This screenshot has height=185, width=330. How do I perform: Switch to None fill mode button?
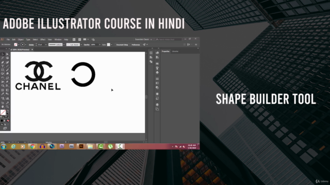click(x=8, y=121)
